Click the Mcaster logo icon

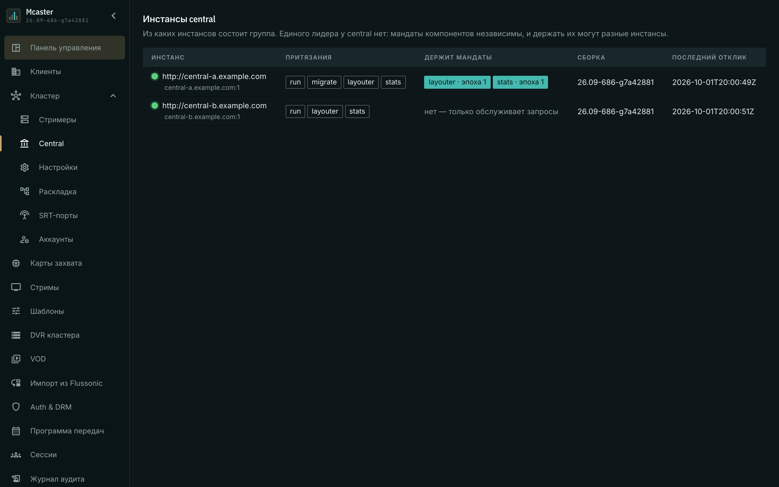point(14,15)
